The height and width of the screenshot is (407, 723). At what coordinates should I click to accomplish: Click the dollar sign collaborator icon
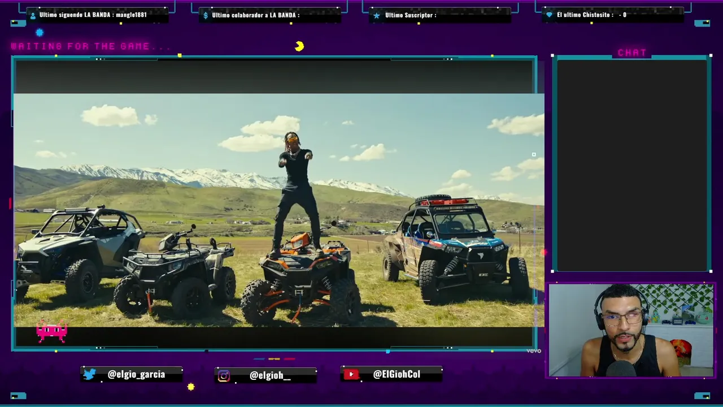206,15
